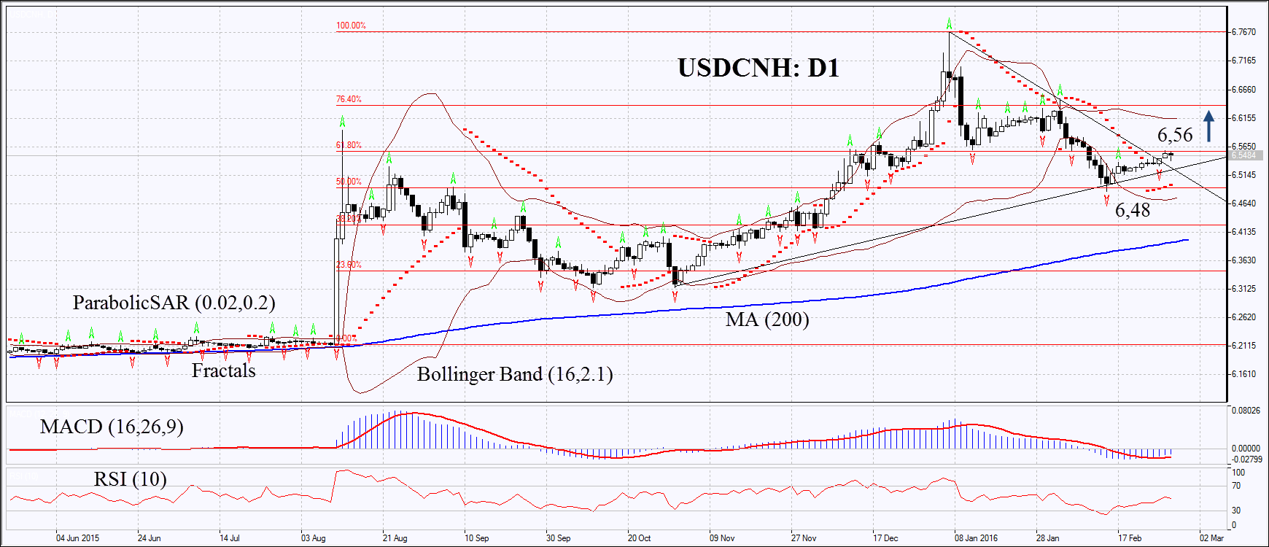Click the 6.2115 price axis value
This screenshot has width=1269, height=547.
coord(1243,346)
